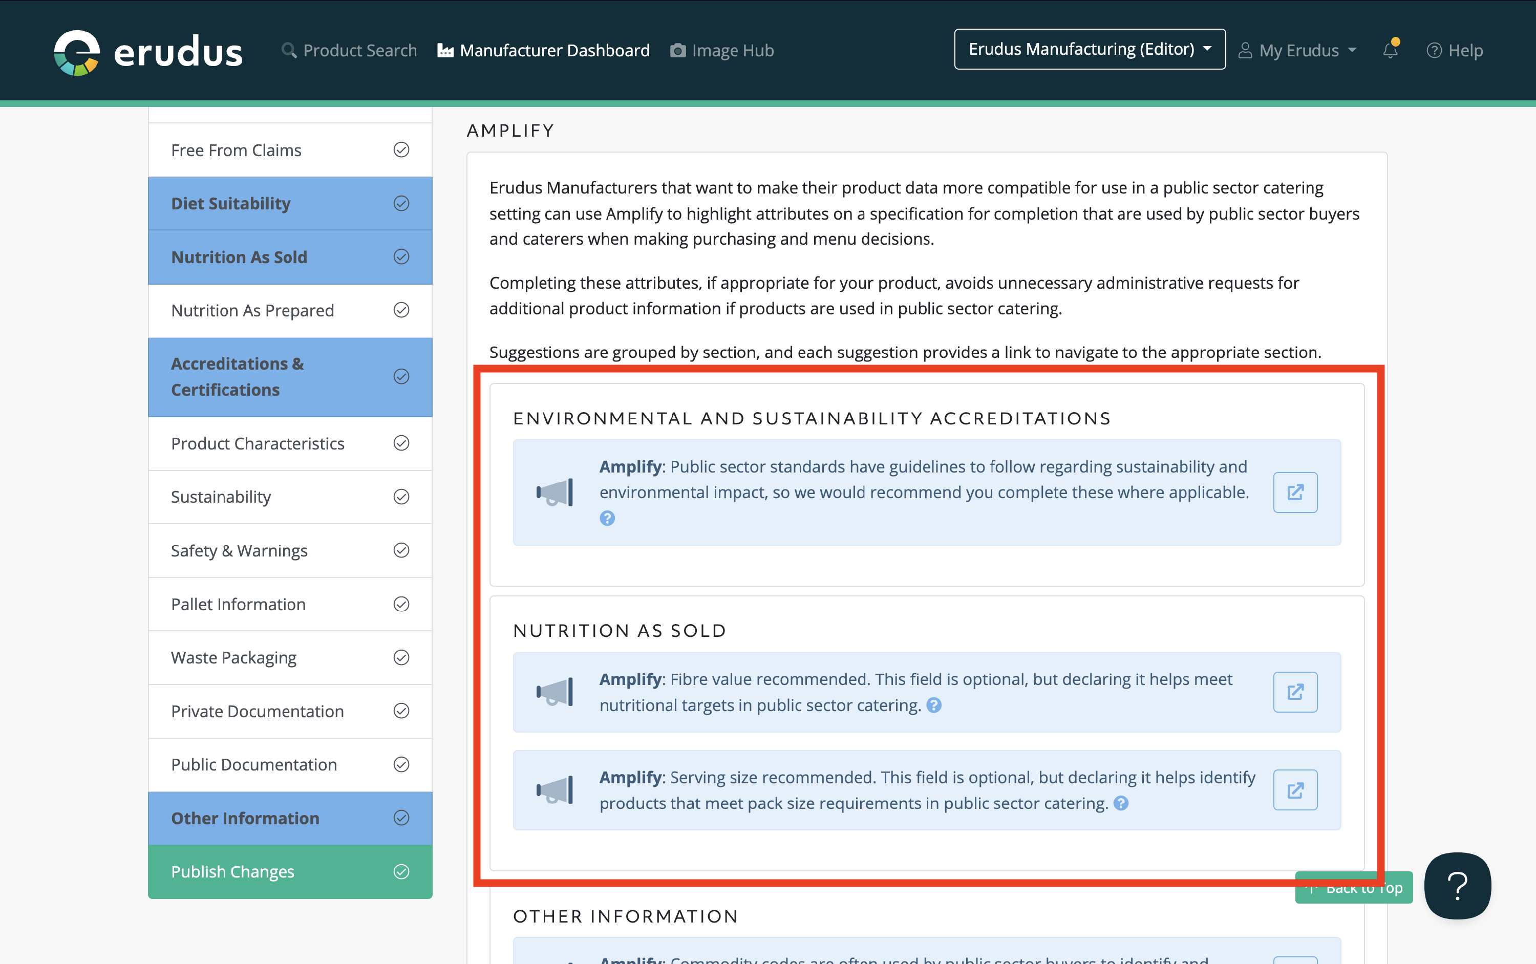Click the check circle on Free From Claims
The width and height of the screenshot is (1536, 964).
(401, 150)
